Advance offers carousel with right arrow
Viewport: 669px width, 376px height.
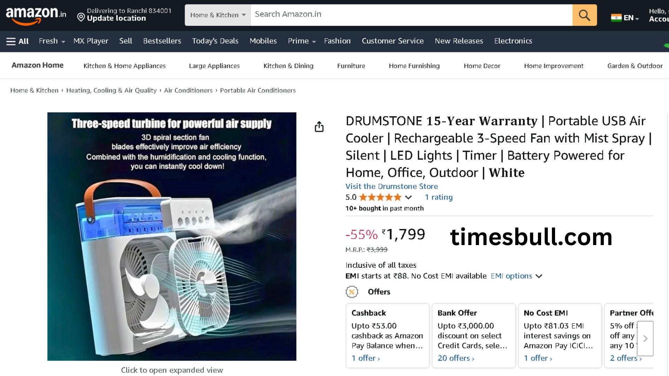(x=645, y=338)
